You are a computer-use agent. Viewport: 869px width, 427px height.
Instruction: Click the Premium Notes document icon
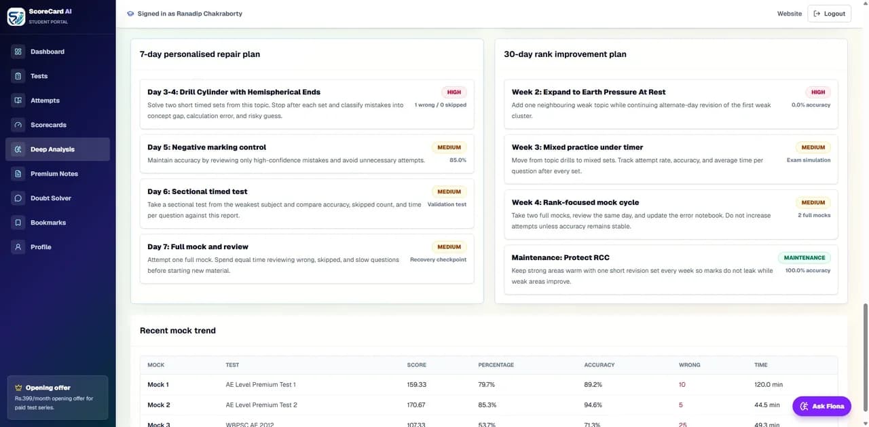[18, 174]
